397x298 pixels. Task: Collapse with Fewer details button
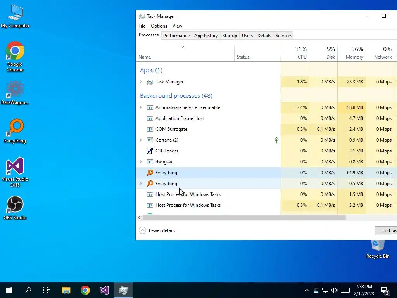point(157,230)
